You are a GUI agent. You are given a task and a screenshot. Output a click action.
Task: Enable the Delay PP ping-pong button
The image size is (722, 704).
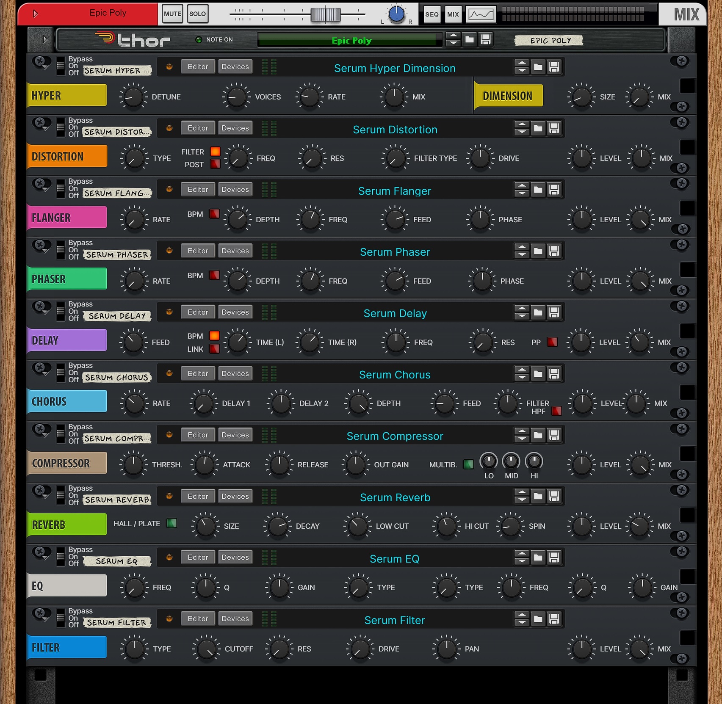pyautogui.click(x=552, y=342)
